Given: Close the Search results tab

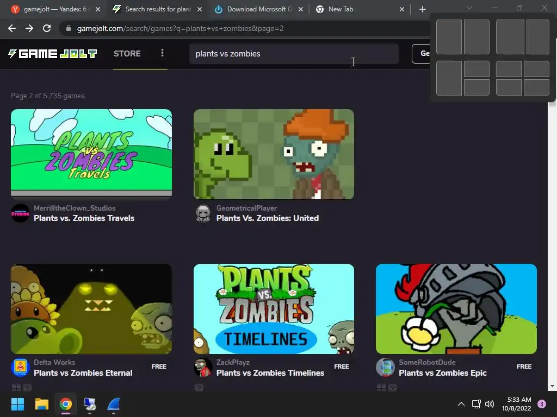Looking at the screenshot, I should 200,9.
